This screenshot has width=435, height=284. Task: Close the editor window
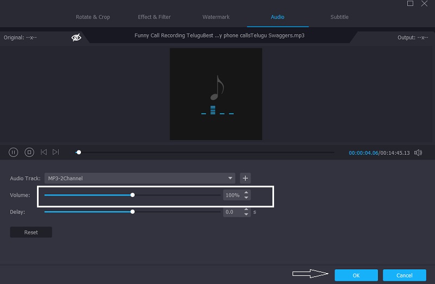(424, 3)
